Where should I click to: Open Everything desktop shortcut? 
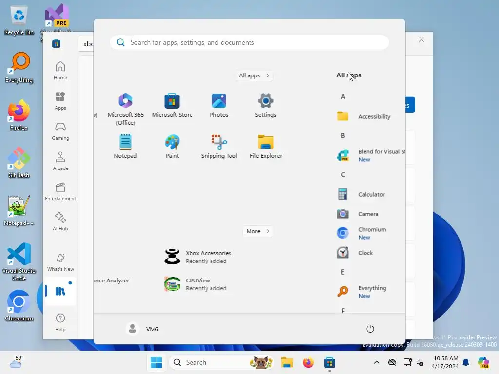(x=19, y=68)
